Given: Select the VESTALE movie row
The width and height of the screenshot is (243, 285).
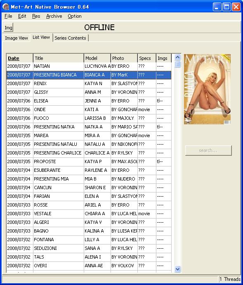Looking at the screenshot, I should tap(89, 214).
